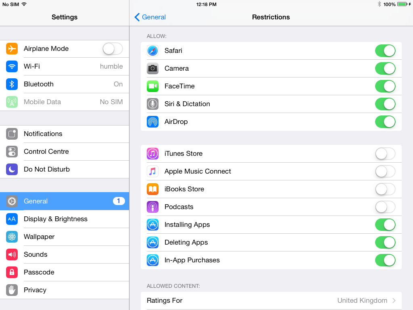Screen dimensions: 413x310
Task: Tap the 'Restrictions' title
Action: 271,17
